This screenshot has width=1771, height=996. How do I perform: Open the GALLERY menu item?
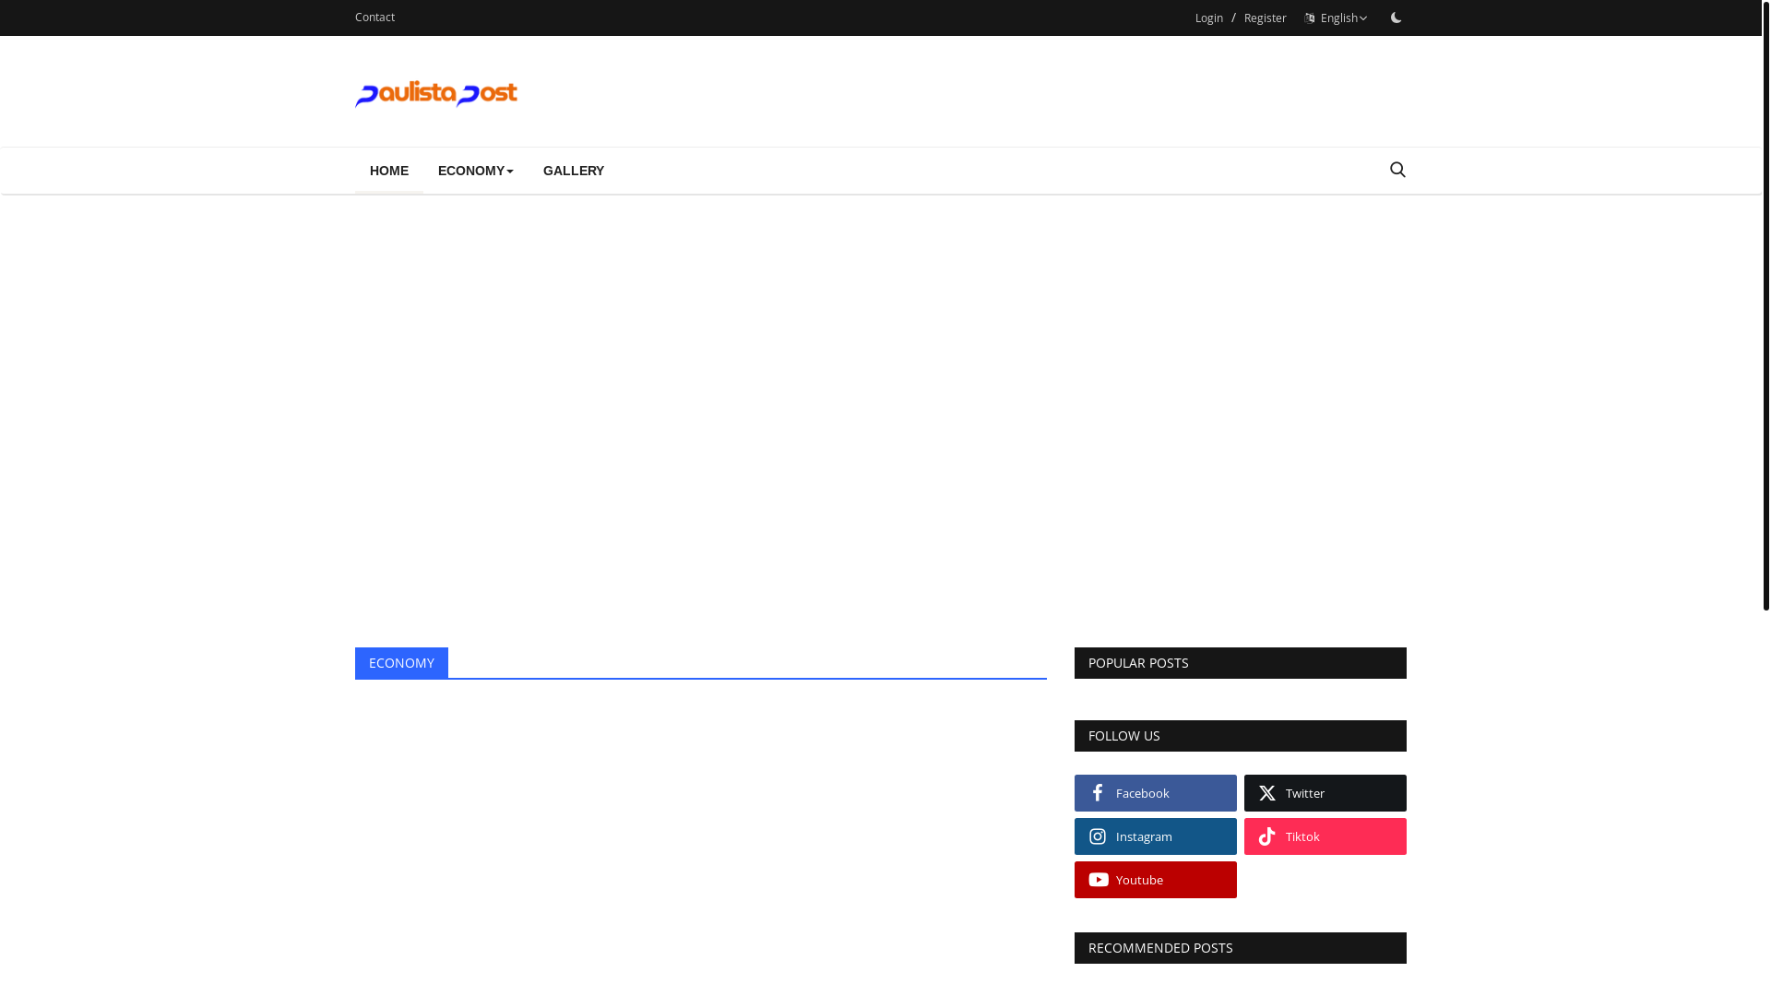point(574,171)
